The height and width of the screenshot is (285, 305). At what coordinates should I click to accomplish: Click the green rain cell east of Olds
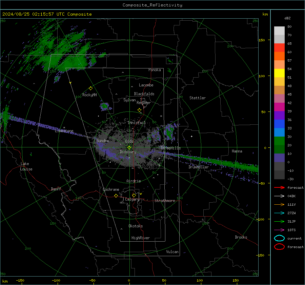(x=170, y=132)
